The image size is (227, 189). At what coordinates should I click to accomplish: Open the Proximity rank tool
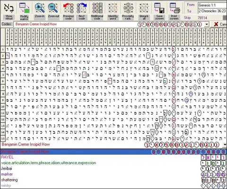click(x=128, y=11)
